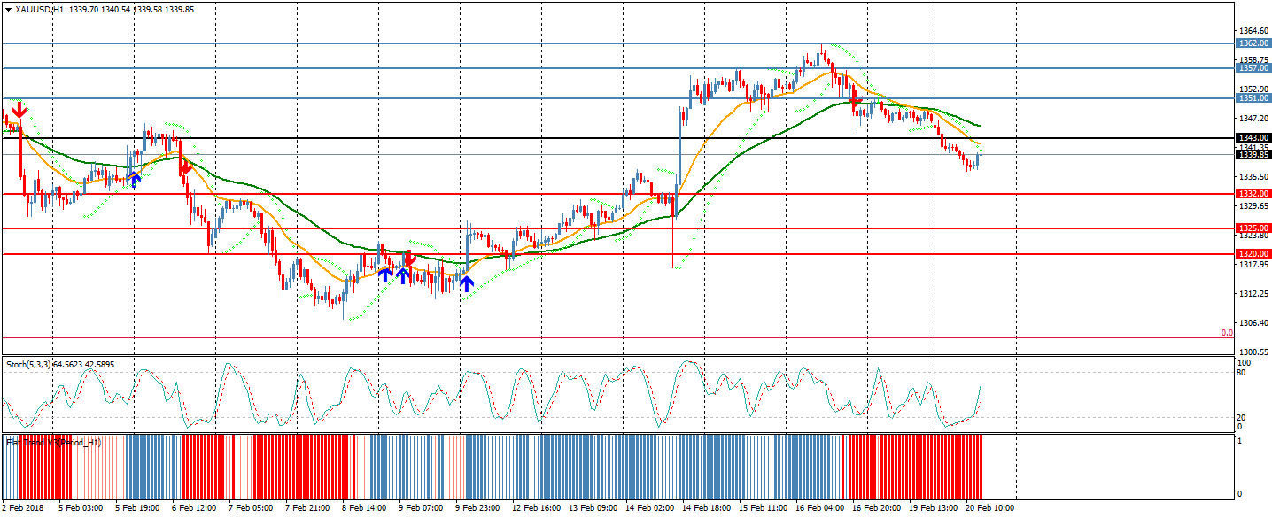
Task: Click the 2 Feb 2018 date axis label
Action: click(23, 508)
